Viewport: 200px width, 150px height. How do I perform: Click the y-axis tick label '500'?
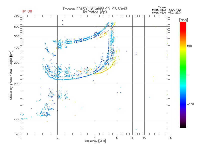tap(16, 36)
